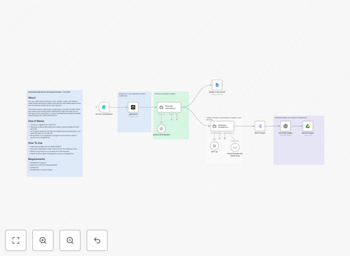Select the Generate images OpenAI node
The height and width of the screenshot is (256, 350).
coord(286,126)
